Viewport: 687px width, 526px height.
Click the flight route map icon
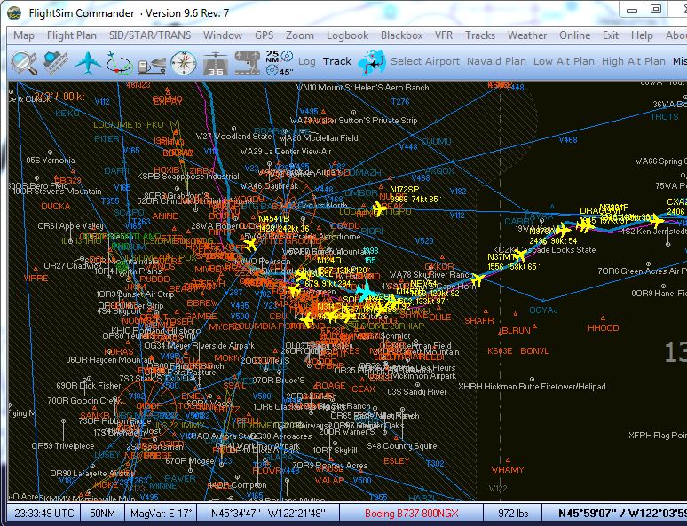coord(372,62)
